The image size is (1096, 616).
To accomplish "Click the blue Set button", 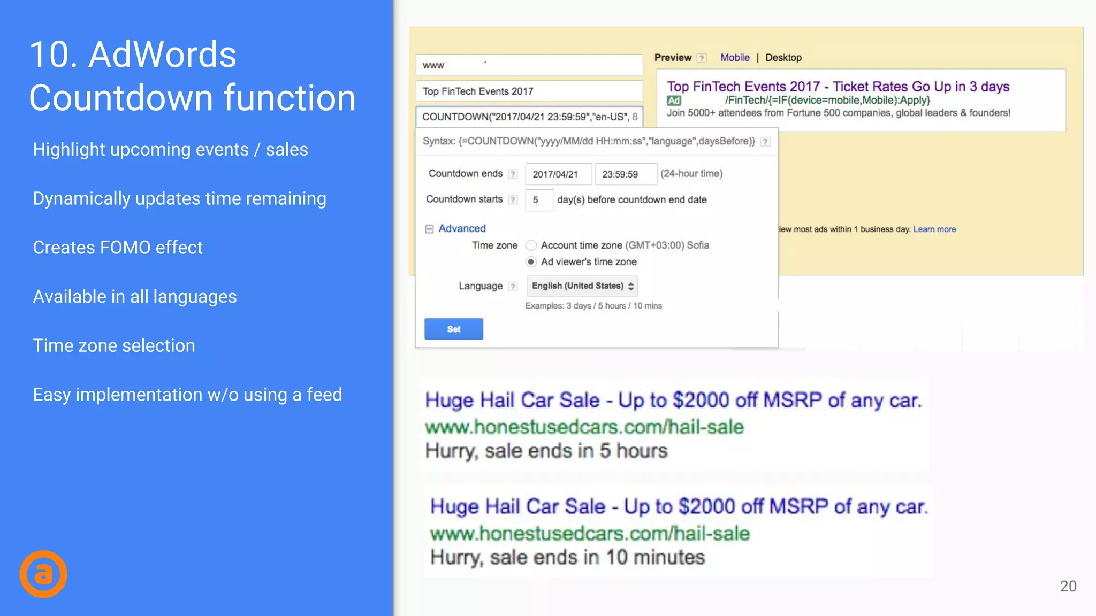I will (454, 329).
